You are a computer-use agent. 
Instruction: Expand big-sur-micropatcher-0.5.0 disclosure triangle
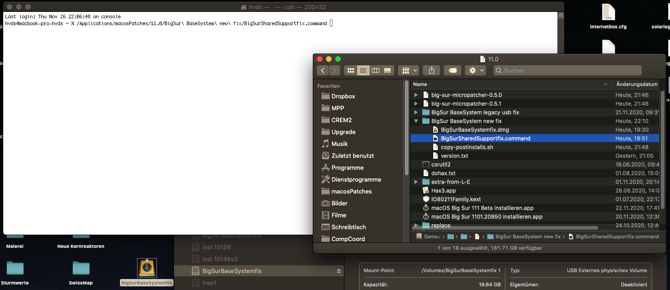(416, 95)
